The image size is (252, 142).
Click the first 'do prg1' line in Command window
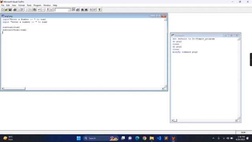pyautogui.click(x=177, y=41)
